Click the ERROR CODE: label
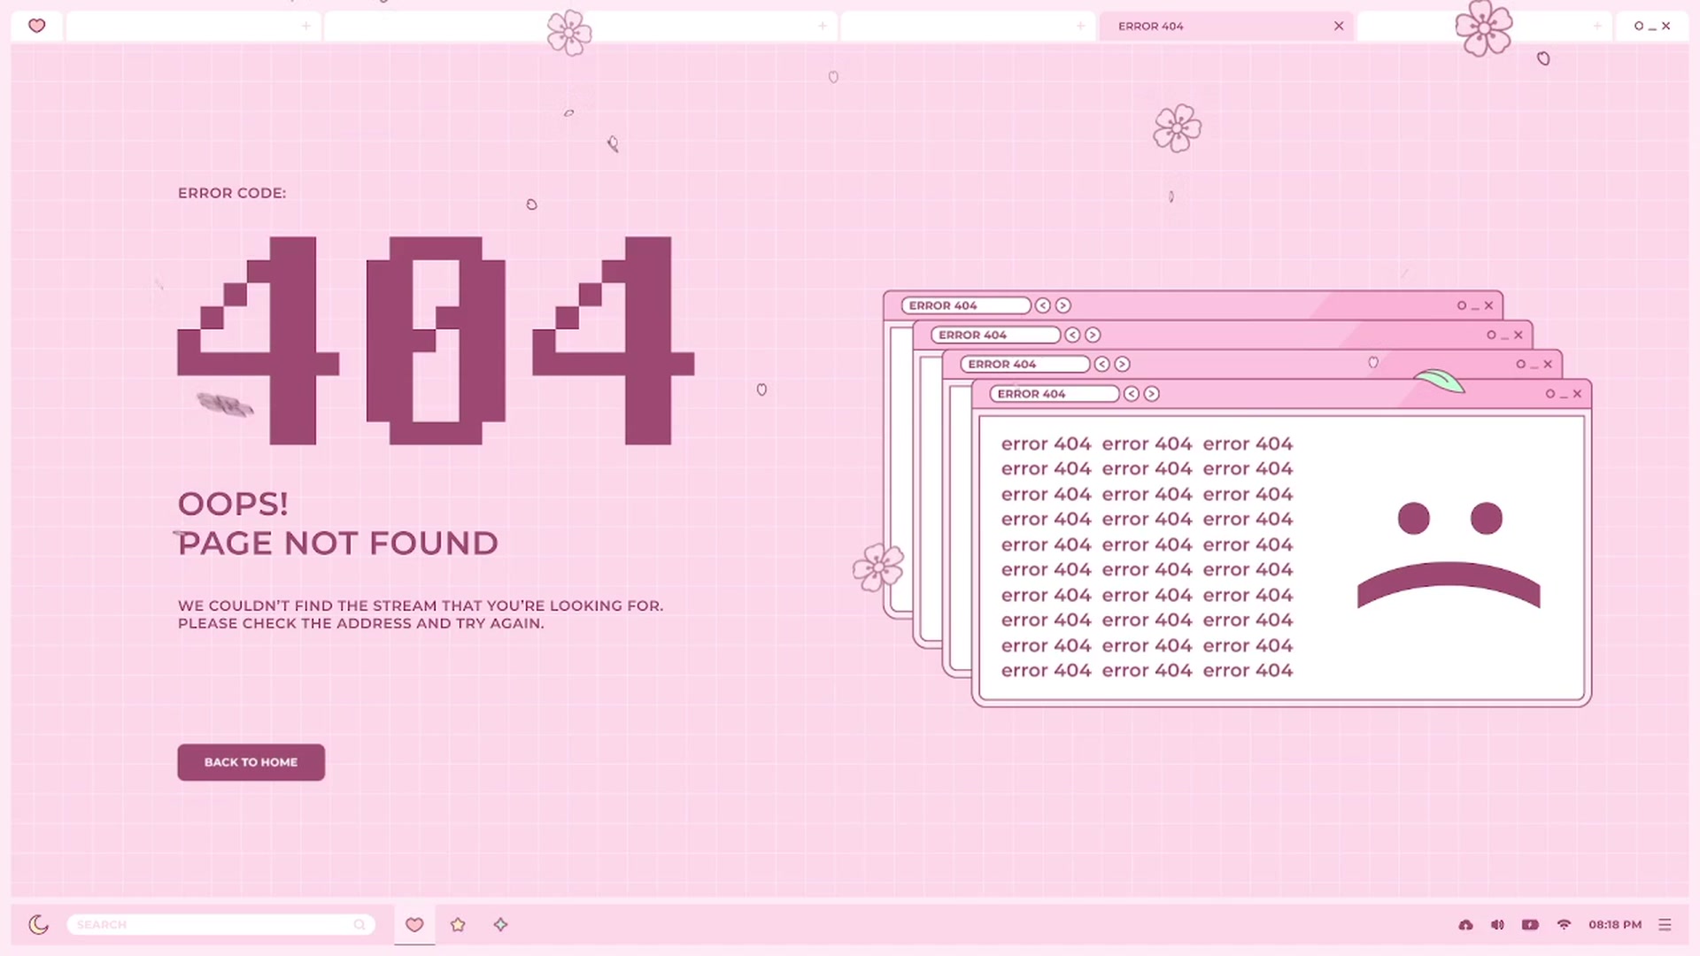Viewport: 1700px width, 956px height. point(232,193)
